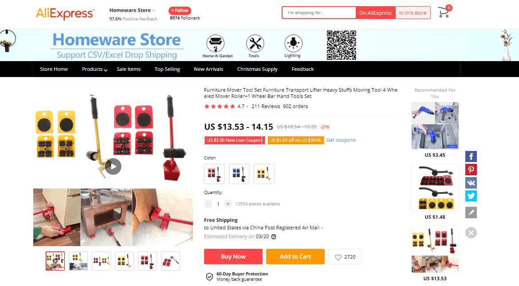
Task: Go to Christmas Supply menu item
Action: tap(257, 70)
